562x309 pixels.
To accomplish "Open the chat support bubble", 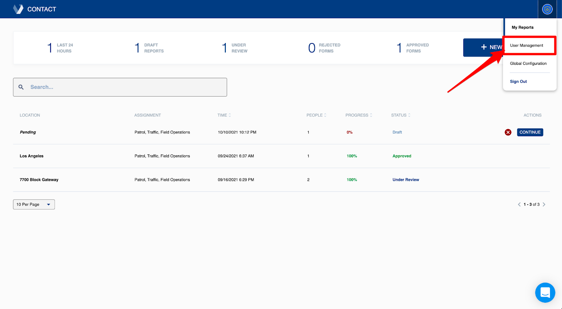I will (545, 293).
